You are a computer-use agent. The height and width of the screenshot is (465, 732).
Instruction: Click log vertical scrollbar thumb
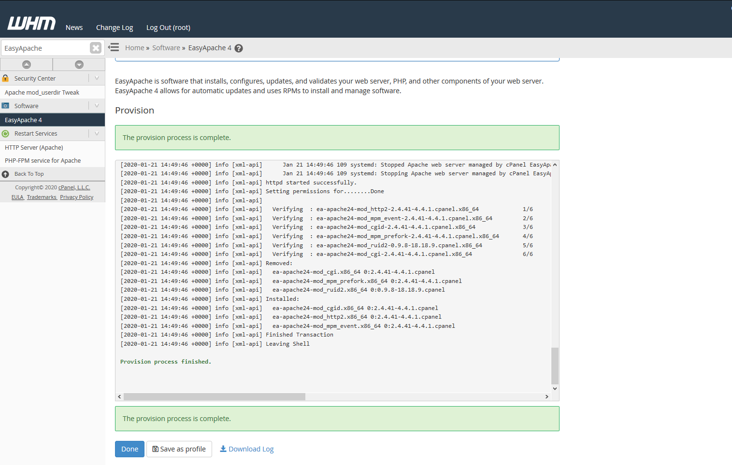pos(555,366)
